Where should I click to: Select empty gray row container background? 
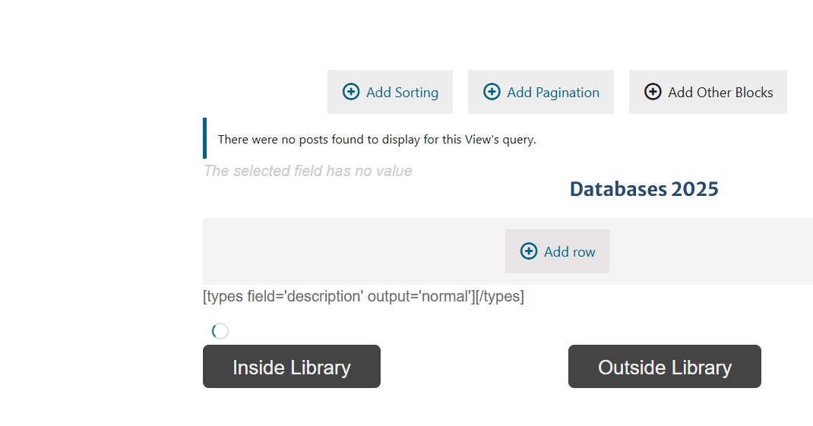[x=353, y=251]
